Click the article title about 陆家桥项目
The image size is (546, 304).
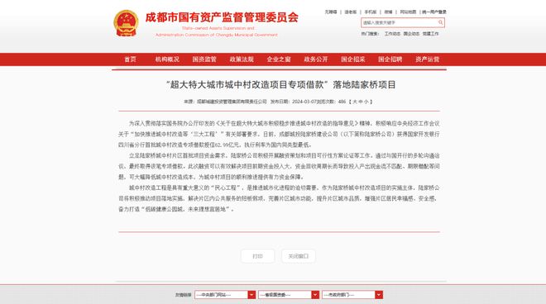point(281,84)
